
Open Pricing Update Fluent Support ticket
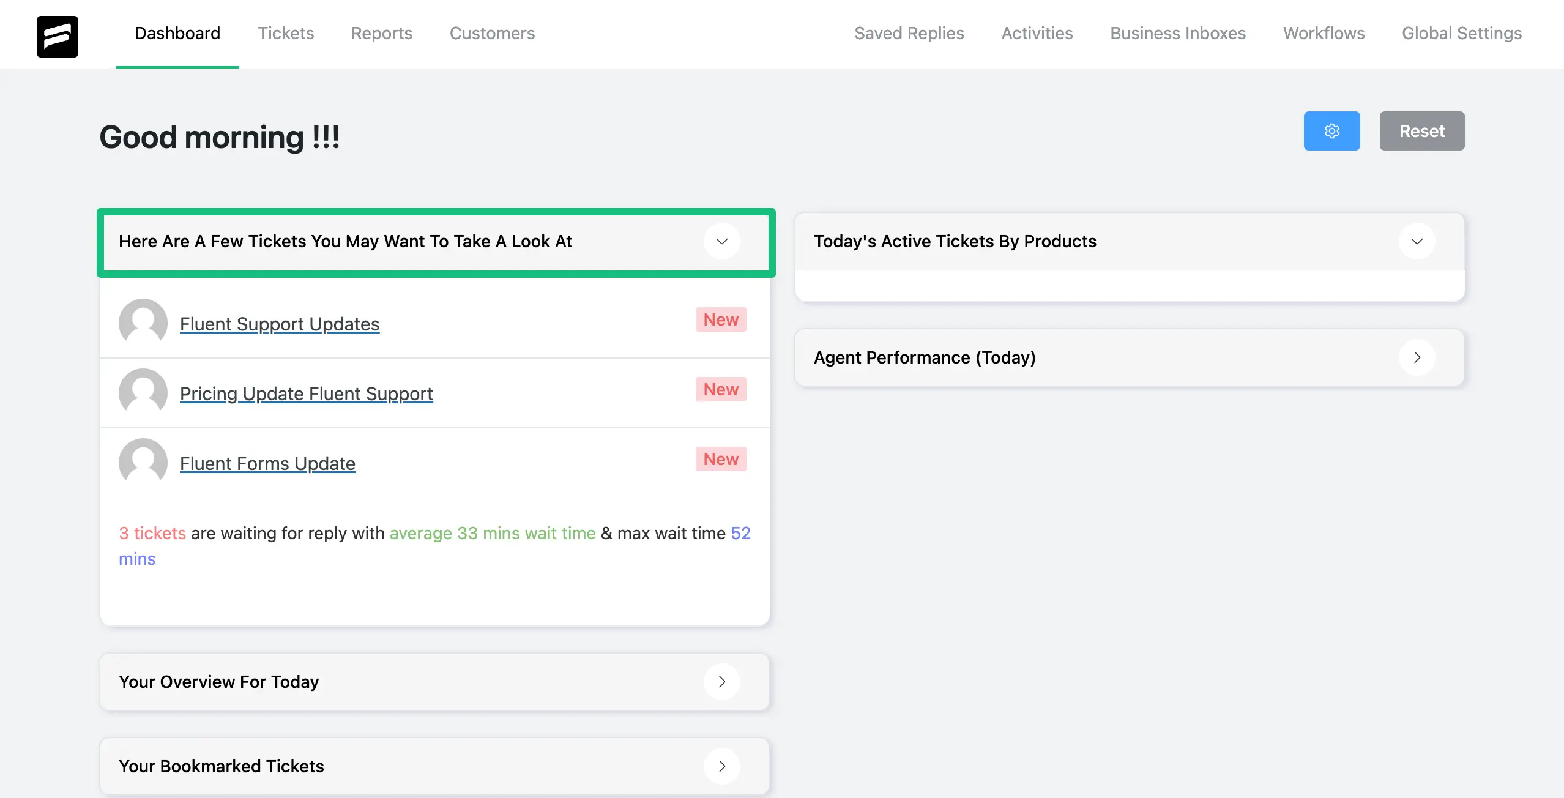pyautogui.click(x=306, y=393)
